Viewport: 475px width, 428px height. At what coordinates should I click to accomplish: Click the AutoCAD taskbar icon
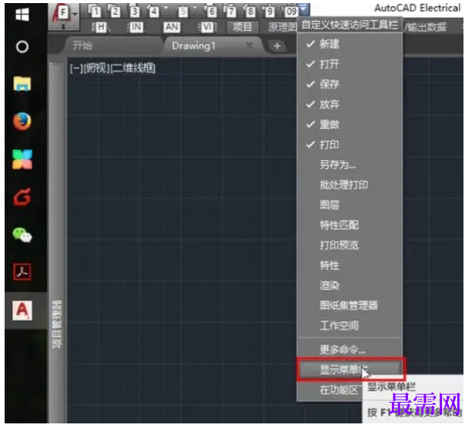click(x=22, y=310)
